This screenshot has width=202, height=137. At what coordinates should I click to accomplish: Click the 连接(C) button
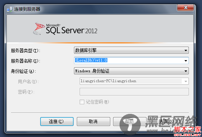tap(57, 121)
